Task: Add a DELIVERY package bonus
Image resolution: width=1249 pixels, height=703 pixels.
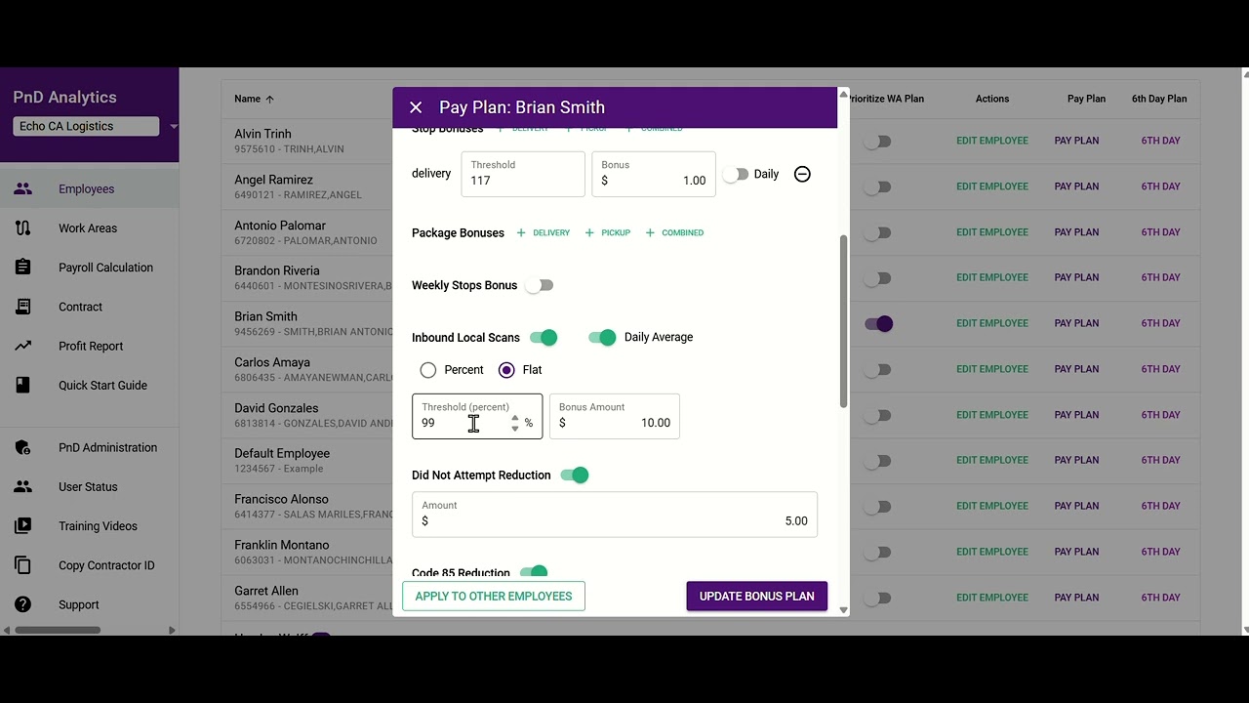Action: tap(544, 233)
